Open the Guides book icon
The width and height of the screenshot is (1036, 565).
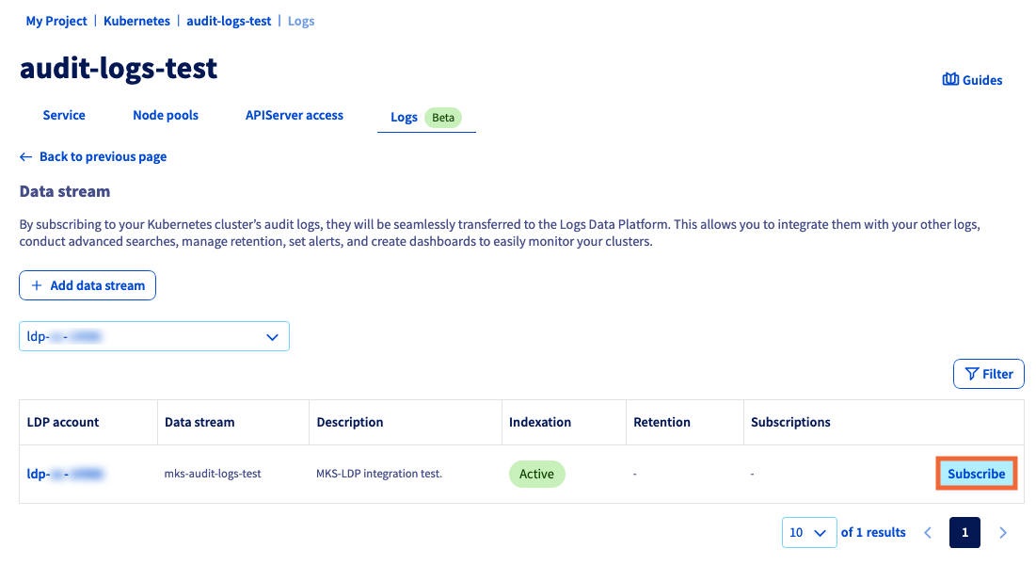point(952,79)
